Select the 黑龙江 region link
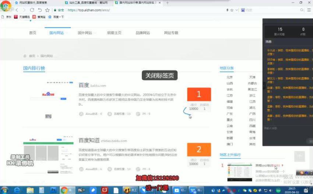313x194 pixels. point(252,89)
